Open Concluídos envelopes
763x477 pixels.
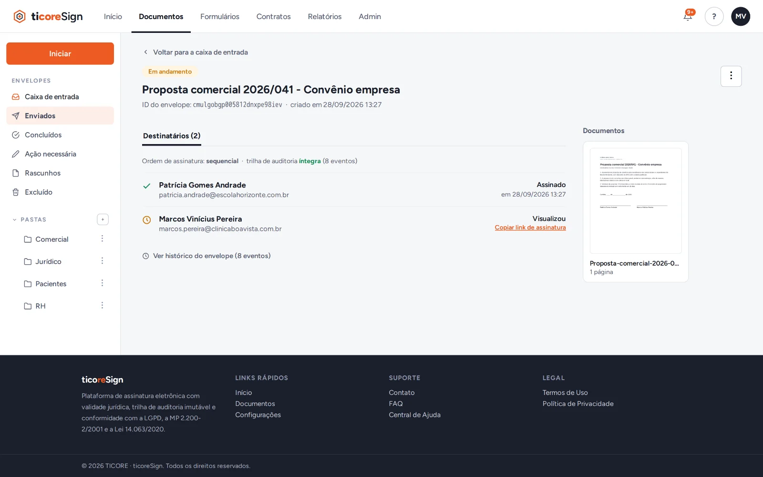coord(60,135)
